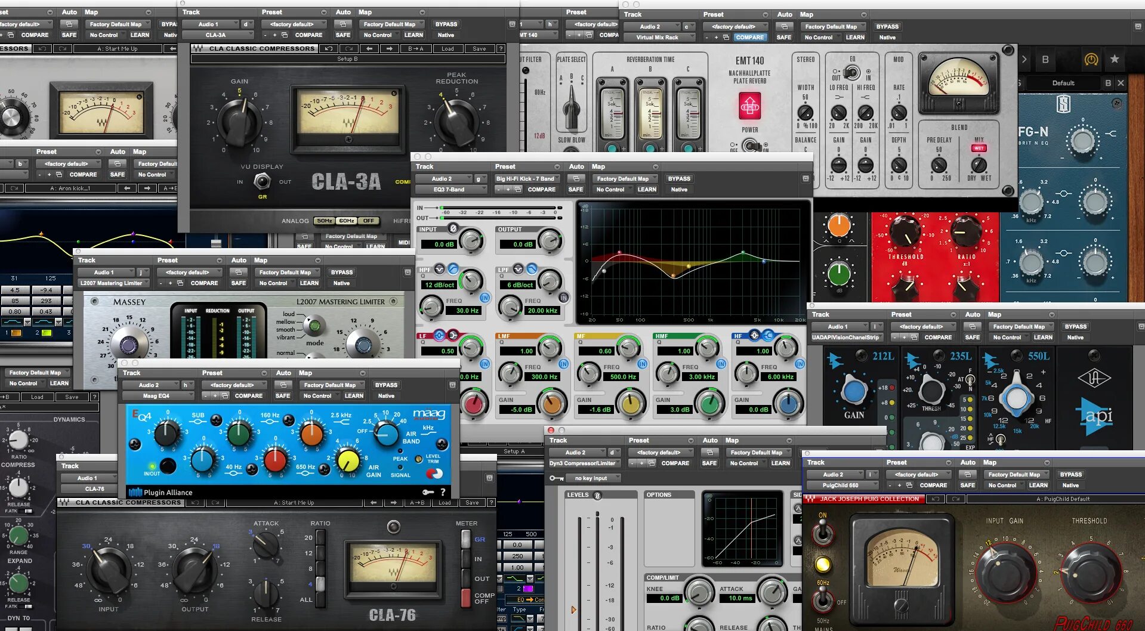Image resolution: width=1145 pixels, height=631 pixels.
Task: Click LEARN in the PuigChild 660 header
Action: click(x=1038, y=485)
